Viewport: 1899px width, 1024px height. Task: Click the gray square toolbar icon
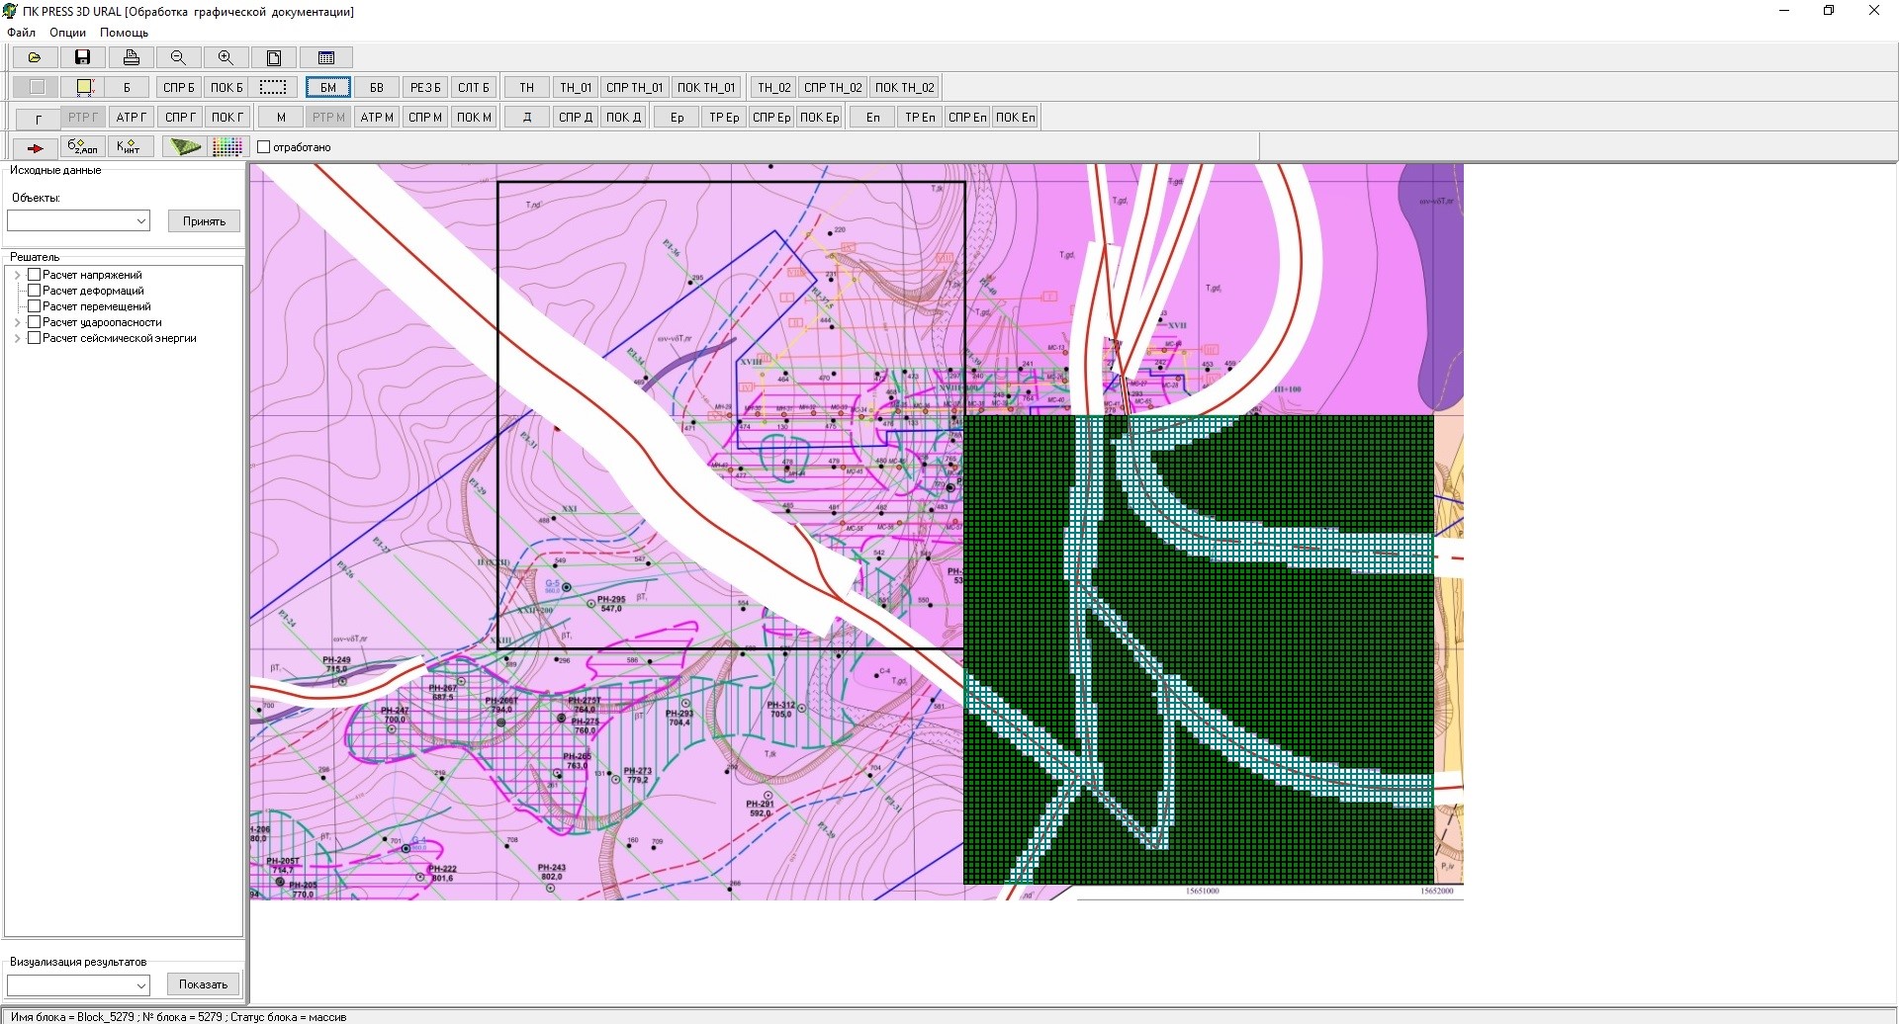(x=37, y=87)
